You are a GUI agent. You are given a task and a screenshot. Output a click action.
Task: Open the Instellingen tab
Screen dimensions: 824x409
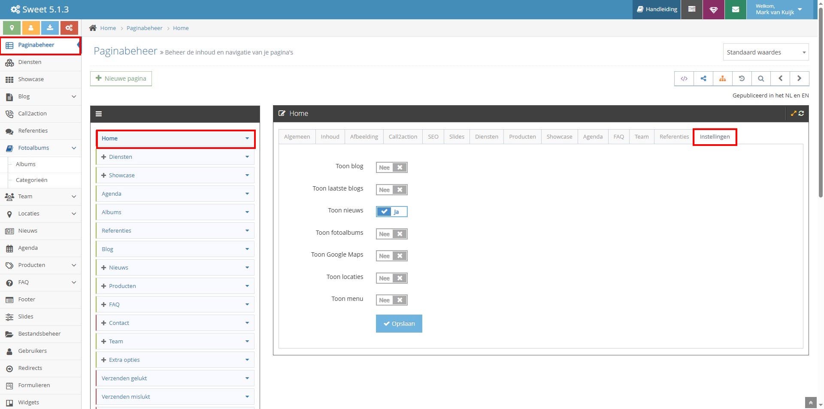(x=715, y=136)
